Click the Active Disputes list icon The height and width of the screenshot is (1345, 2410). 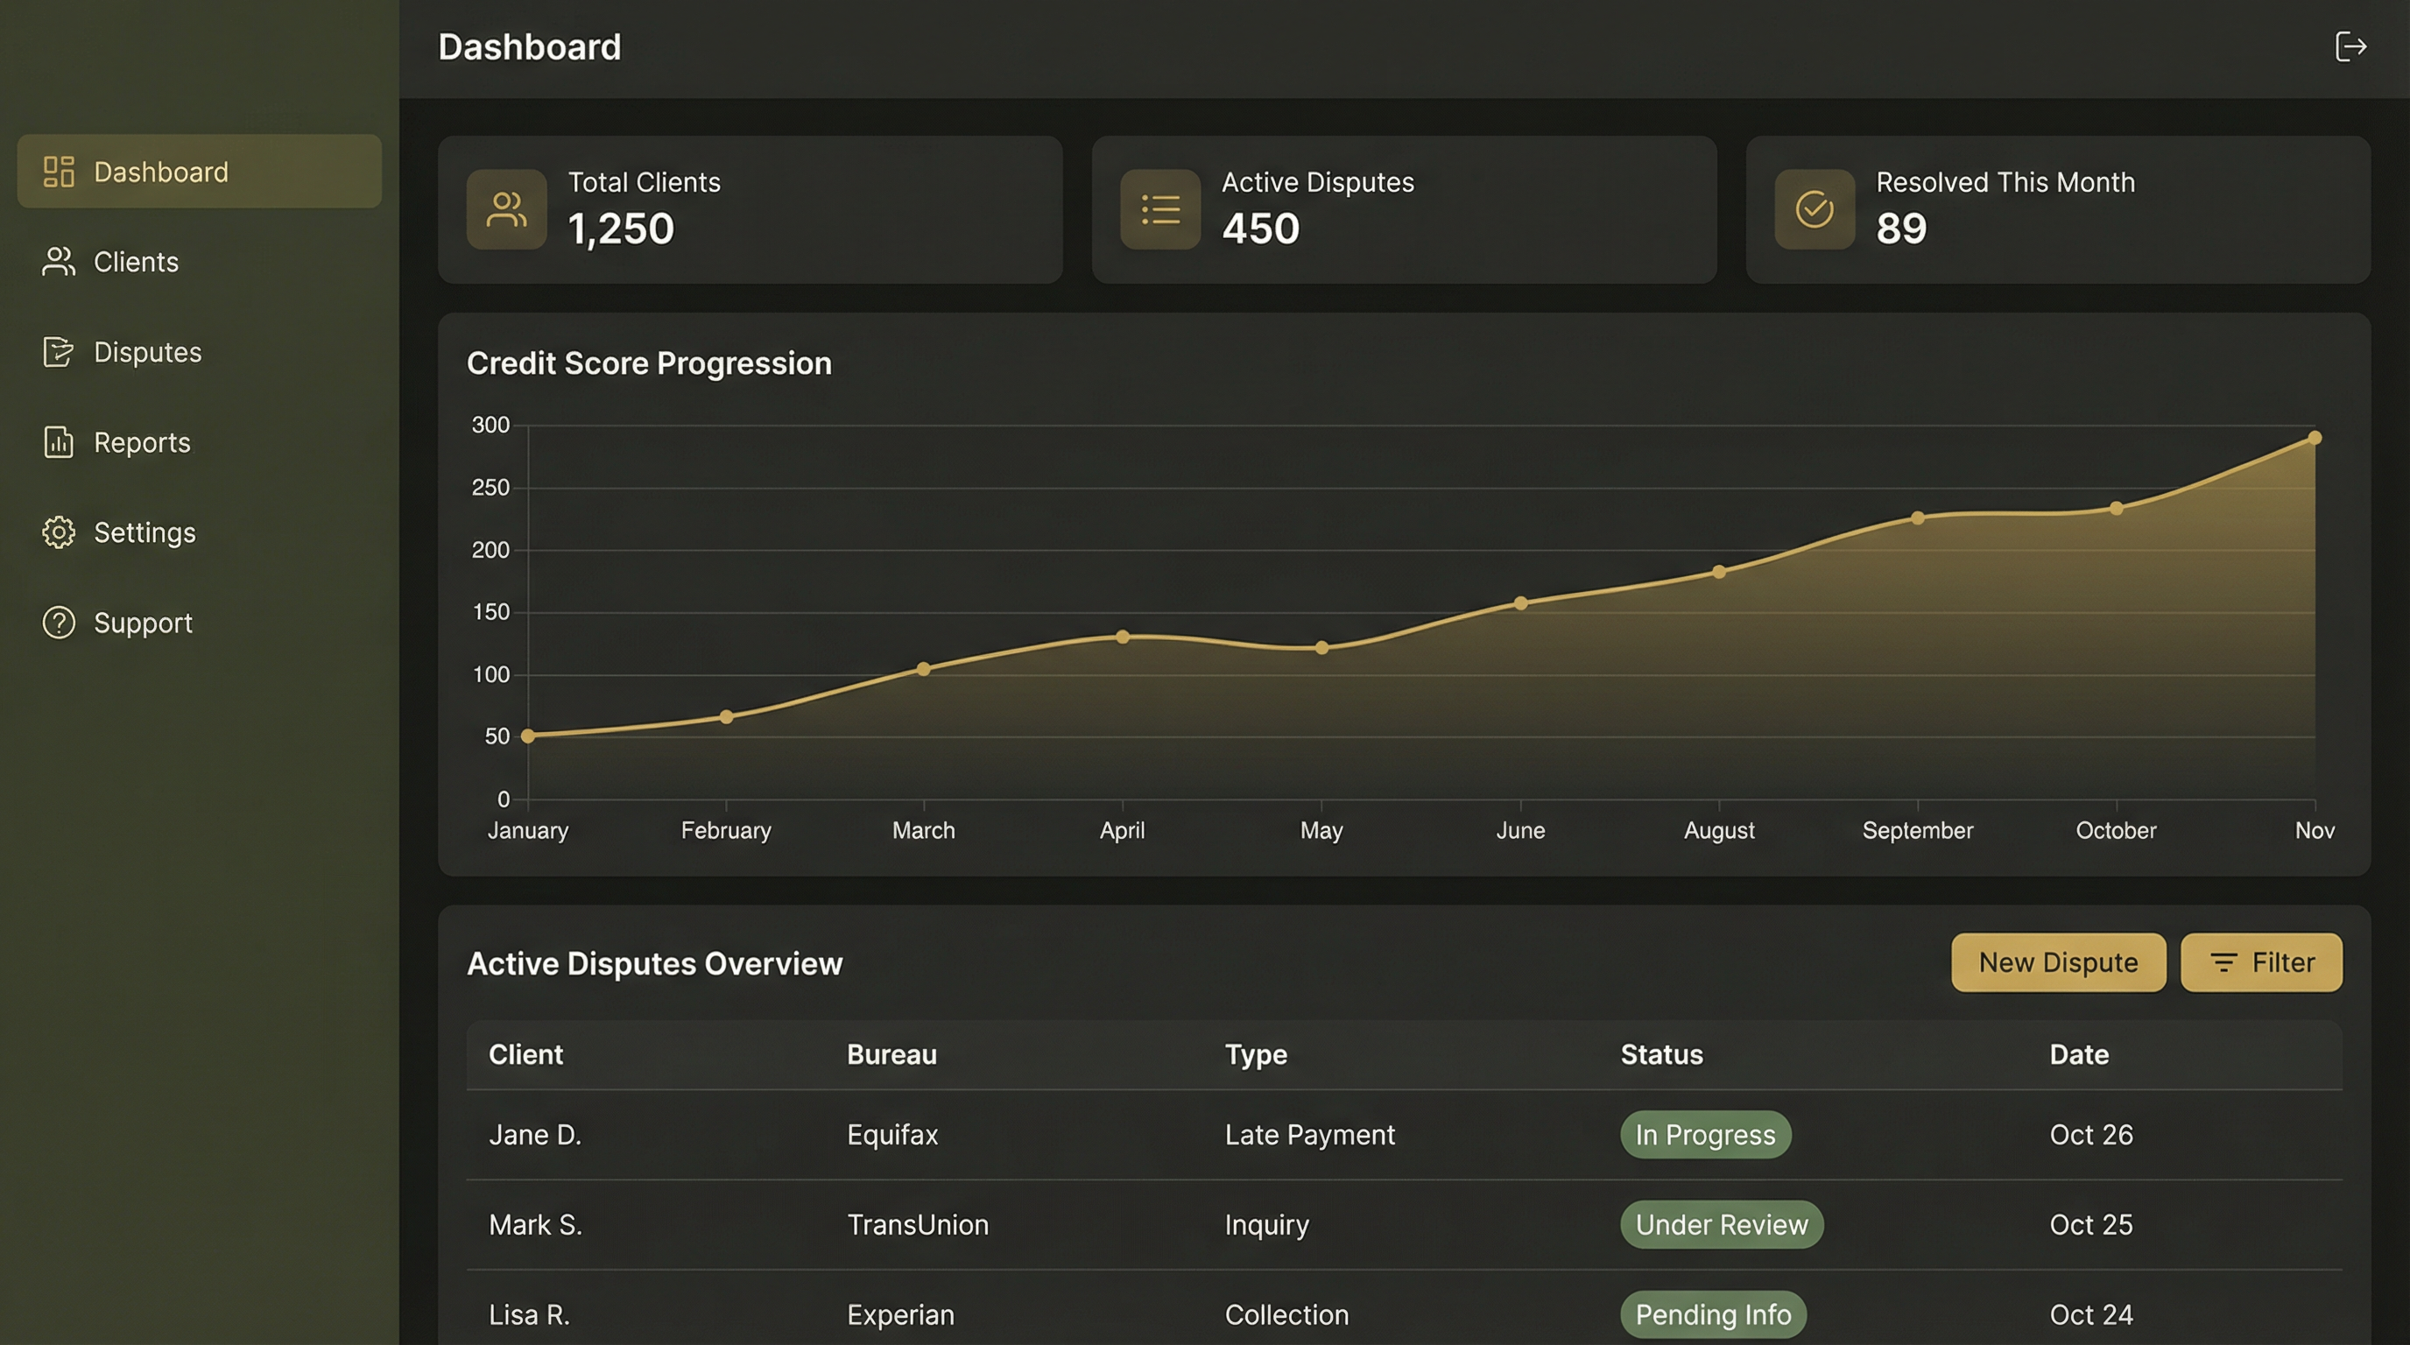(1159, 209)
